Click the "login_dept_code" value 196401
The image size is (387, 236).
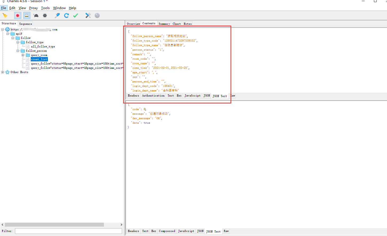click(x=168, y=86)
